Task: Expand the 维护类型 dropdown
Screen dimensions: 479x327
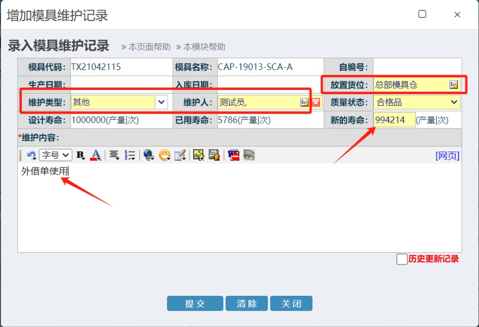Action: [161, 102]
